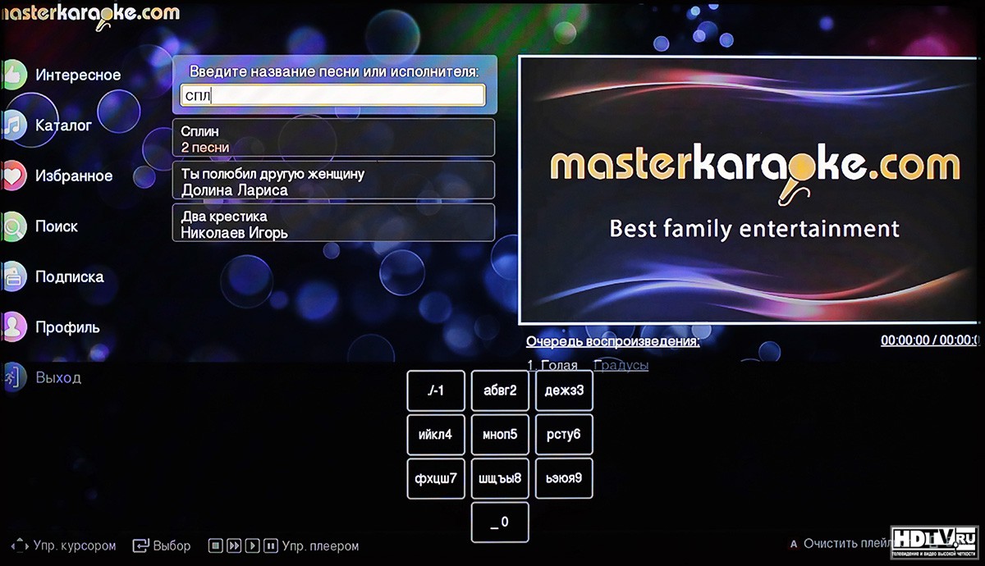Select Два крестика by Николаев Игорь
The width and height of the screenshot is (985, 566).
click(333, 223)
